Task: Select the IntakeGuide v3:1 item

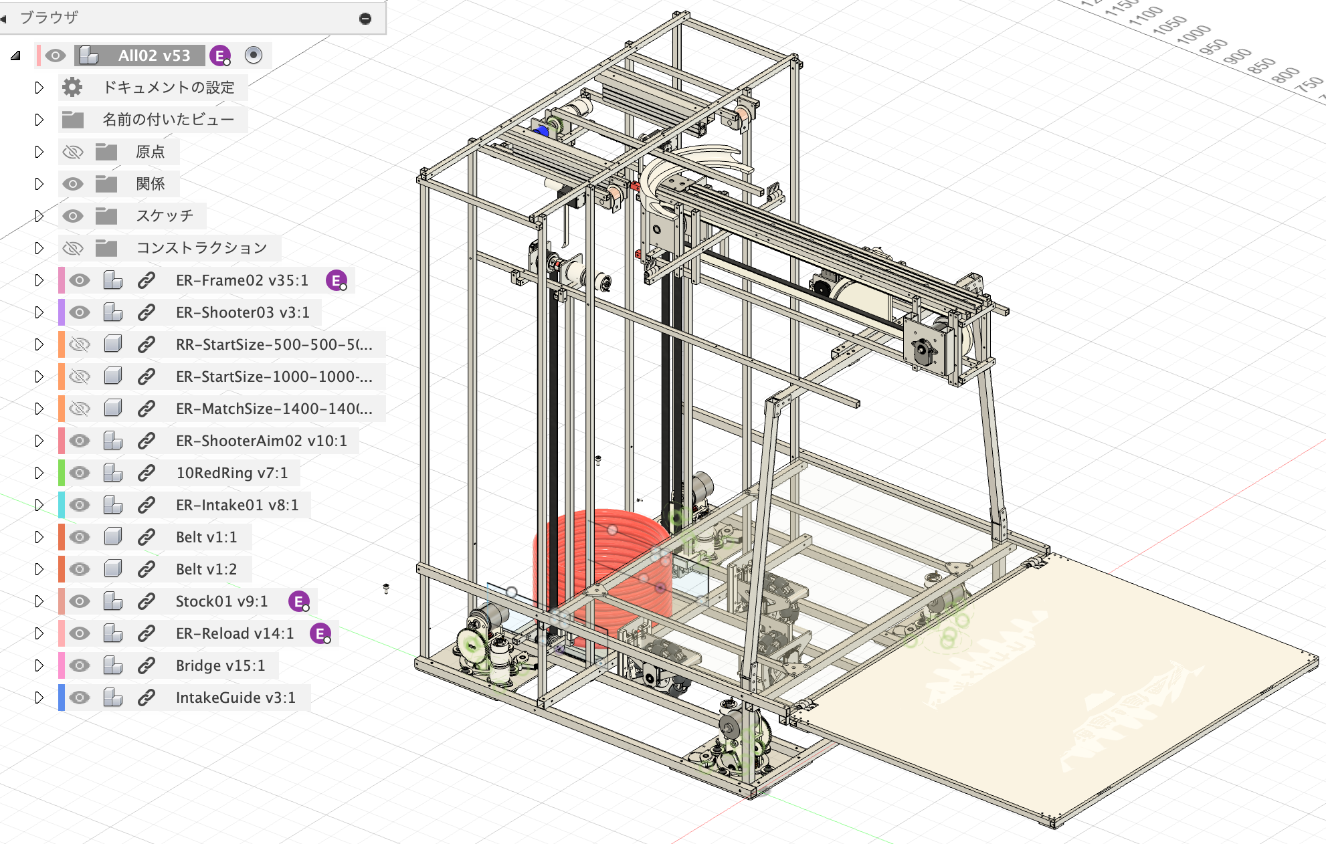Action: coord(235,698)
